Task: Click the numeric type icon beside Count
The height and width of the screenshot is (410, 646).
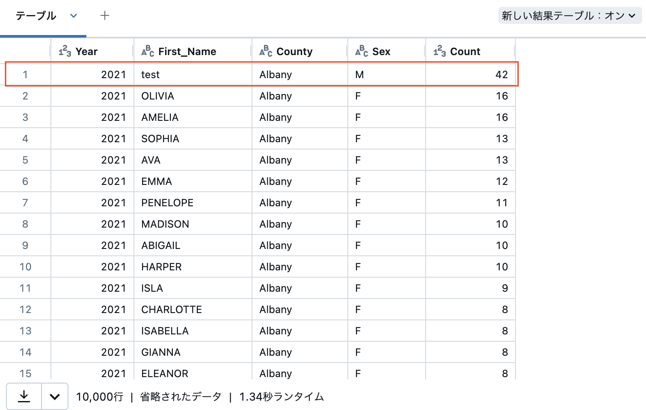Action: [439, 51]
